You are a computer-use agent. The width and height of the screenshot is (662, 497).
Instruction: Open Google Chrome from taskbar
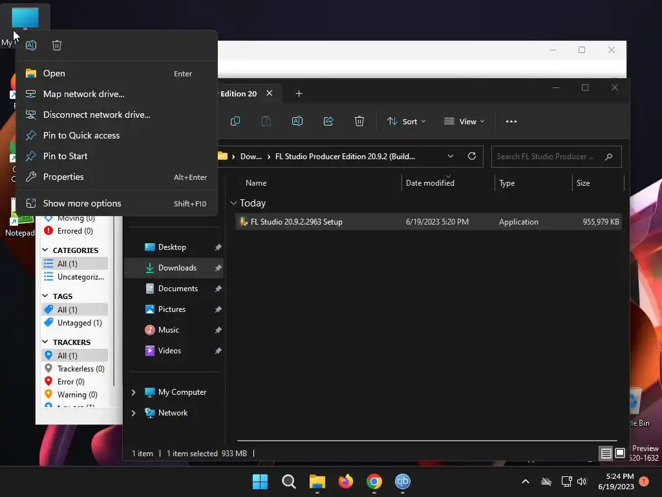374,481
